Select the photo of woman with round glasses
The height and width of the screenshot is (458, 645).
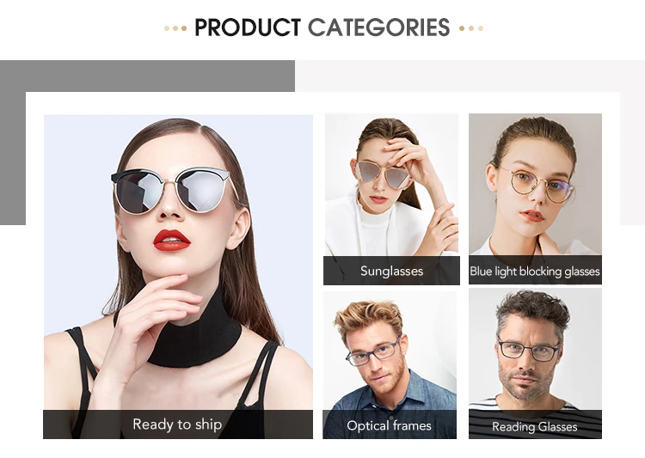(x=535, y=185)
